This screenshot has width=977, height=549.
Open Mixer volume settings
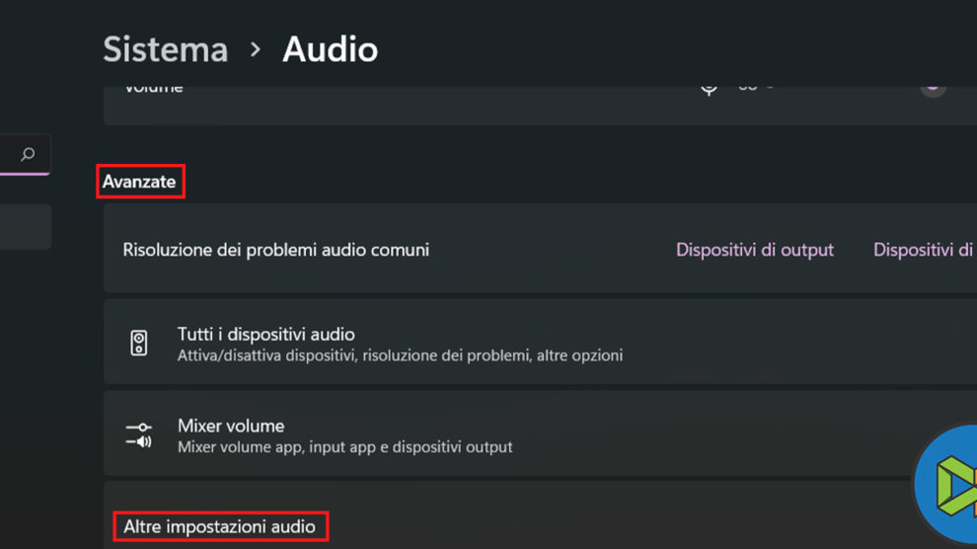tap(231, 426)
